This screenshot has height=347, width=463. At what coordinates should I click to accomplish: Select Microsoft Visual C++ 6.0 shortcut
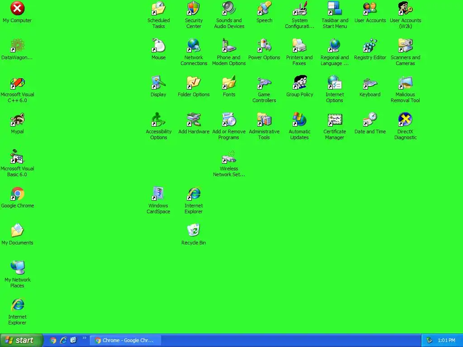pos(17,83)
